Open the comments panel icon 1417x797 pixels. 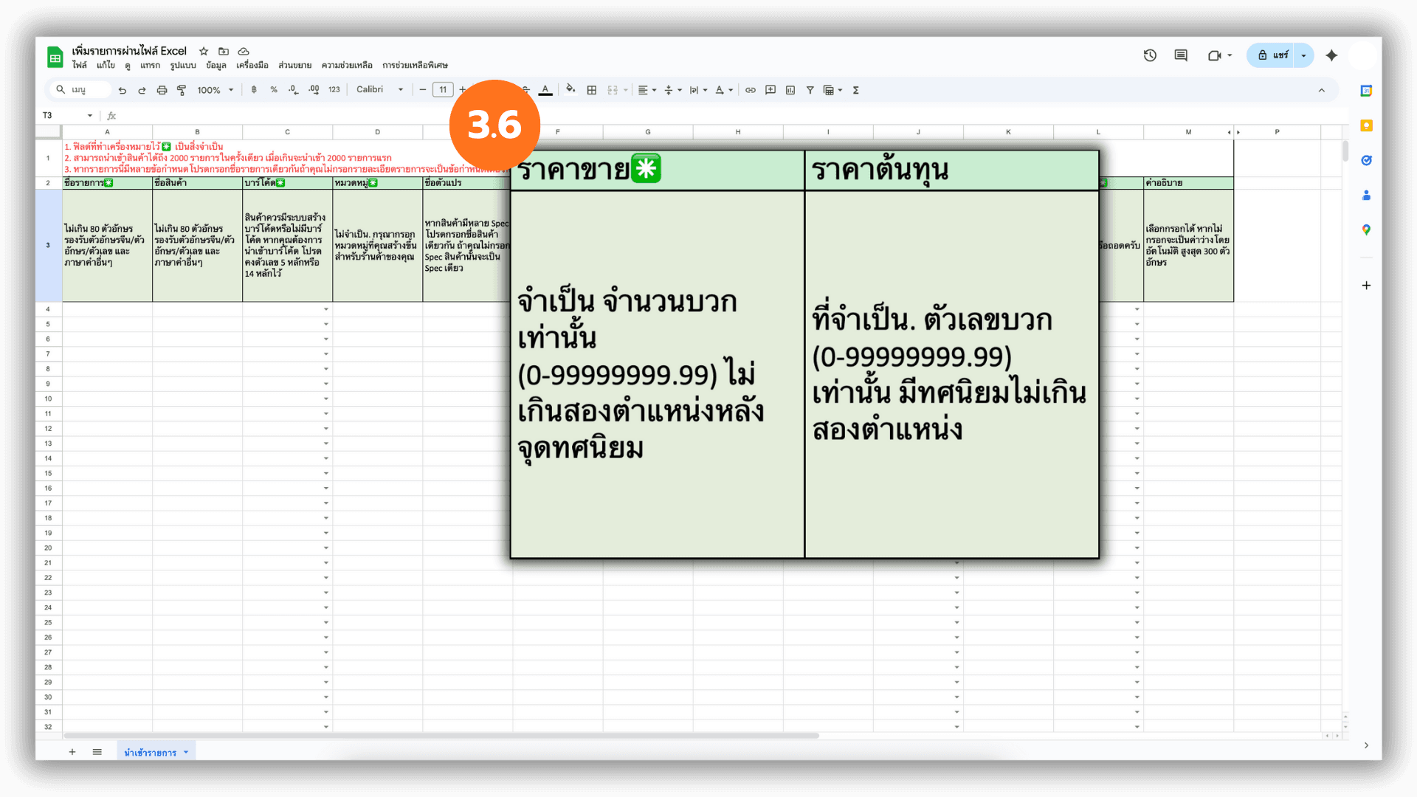pos(1181,55)
